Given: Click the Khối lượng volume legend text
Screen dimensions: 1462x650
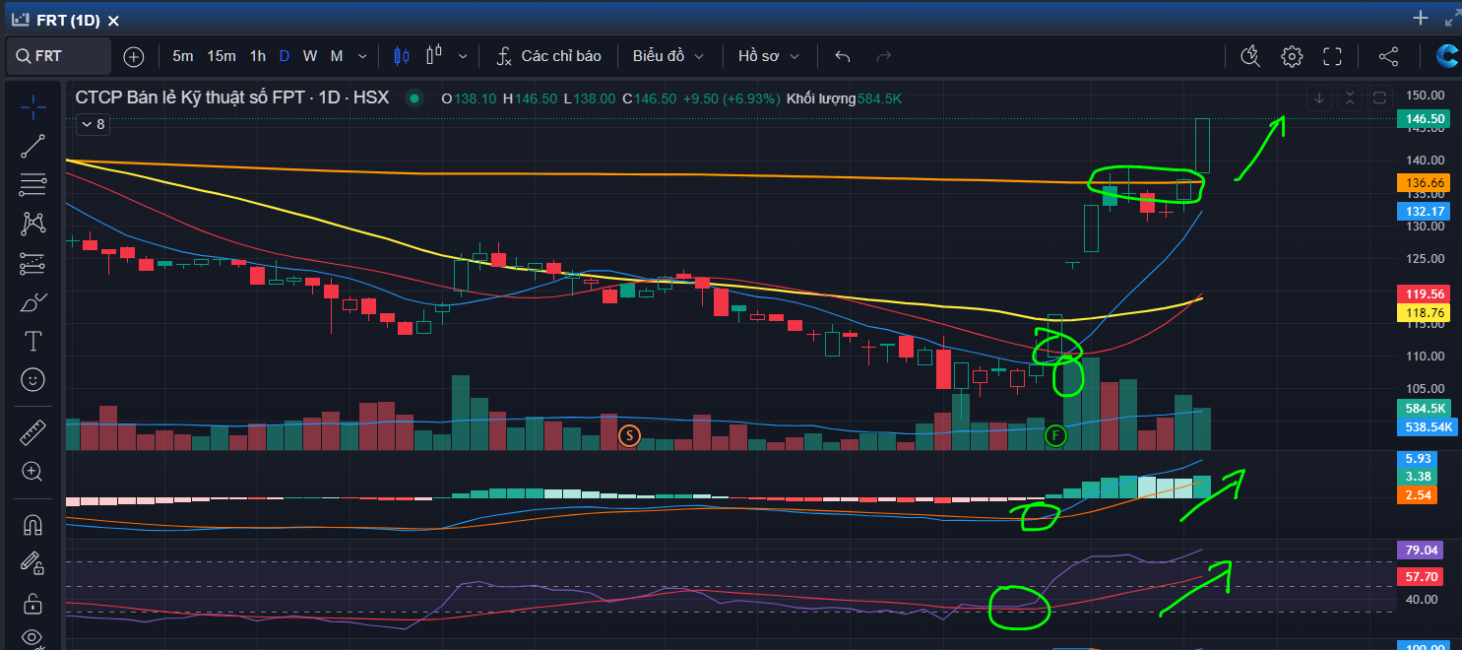Looking at the screenshot, I should (821, 98).
